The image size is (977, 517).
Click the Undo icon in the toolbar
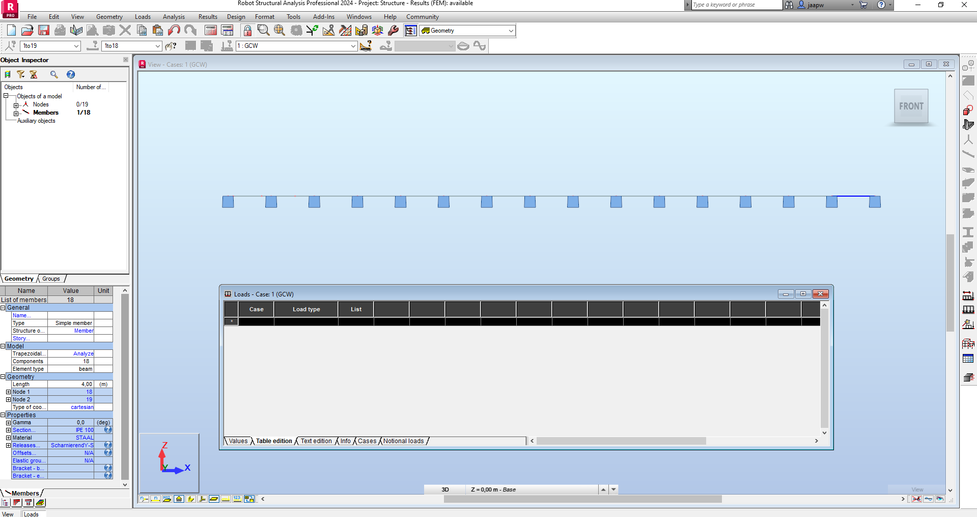click(x=174, y=30)
